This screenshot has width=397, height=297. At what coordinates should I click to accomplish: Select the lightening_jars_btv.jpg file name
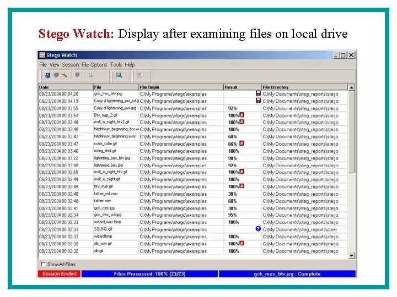[112, 158]
